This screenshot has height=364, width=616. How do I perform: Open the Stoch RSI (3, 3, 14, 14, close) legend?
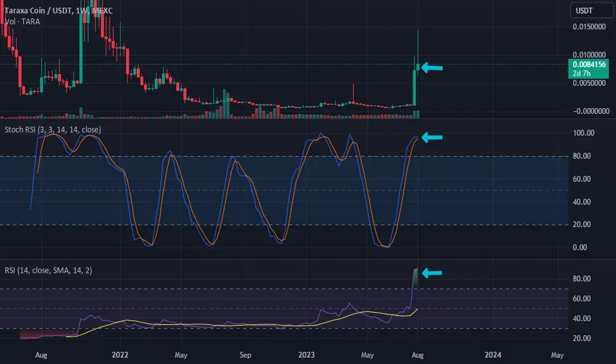point(53,130)
